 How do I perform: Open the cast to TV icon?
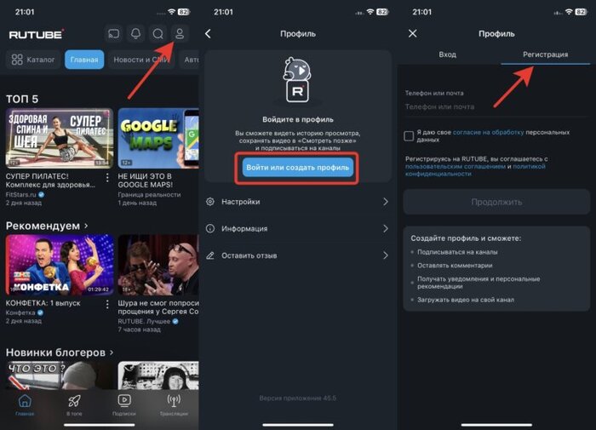click(113, 34)
